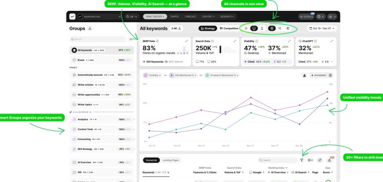Open the AI Overview group folder
The image size is (383, 182).
coord(102,162)
